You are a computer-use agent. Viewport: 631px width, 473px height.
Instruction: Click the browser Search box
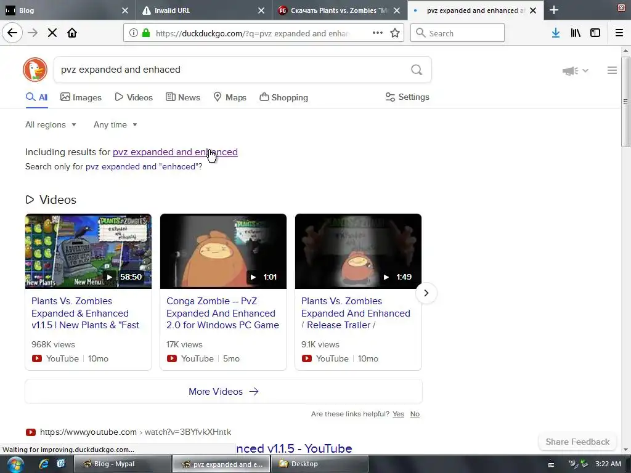458,33
